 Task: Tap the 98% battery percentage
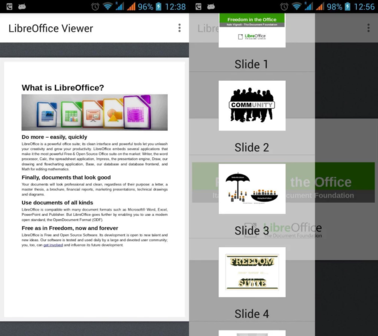click(x=334, y=7)
